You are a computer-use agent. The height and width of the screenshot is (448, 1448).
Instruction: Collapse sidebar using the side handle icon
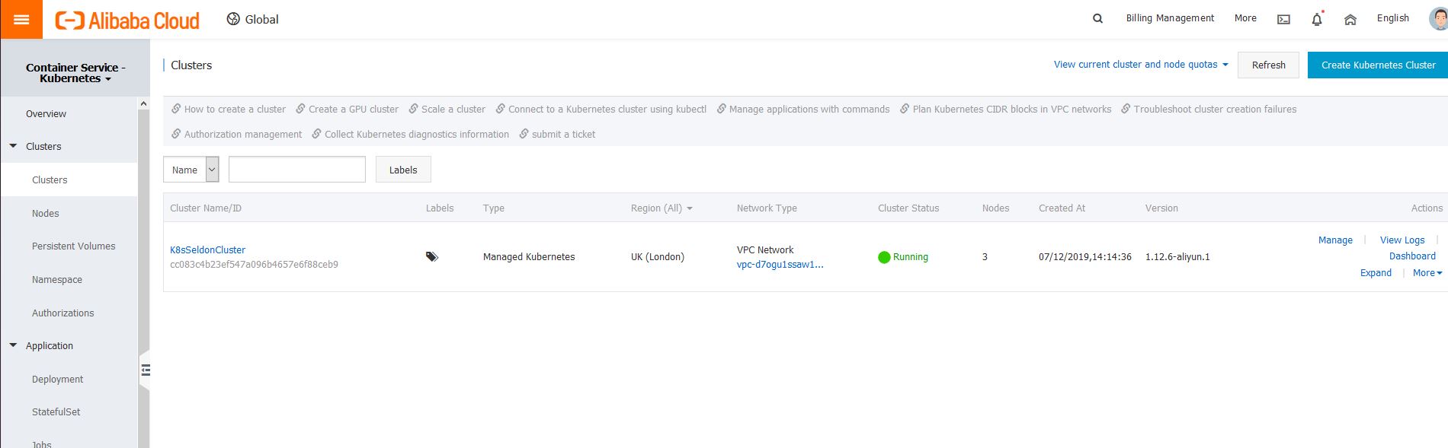click(145, 370)
